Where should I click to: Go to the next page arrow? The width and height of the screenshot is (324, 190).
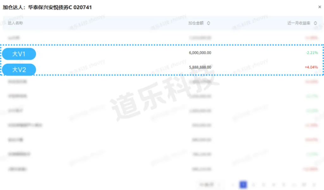coord(314,184)
